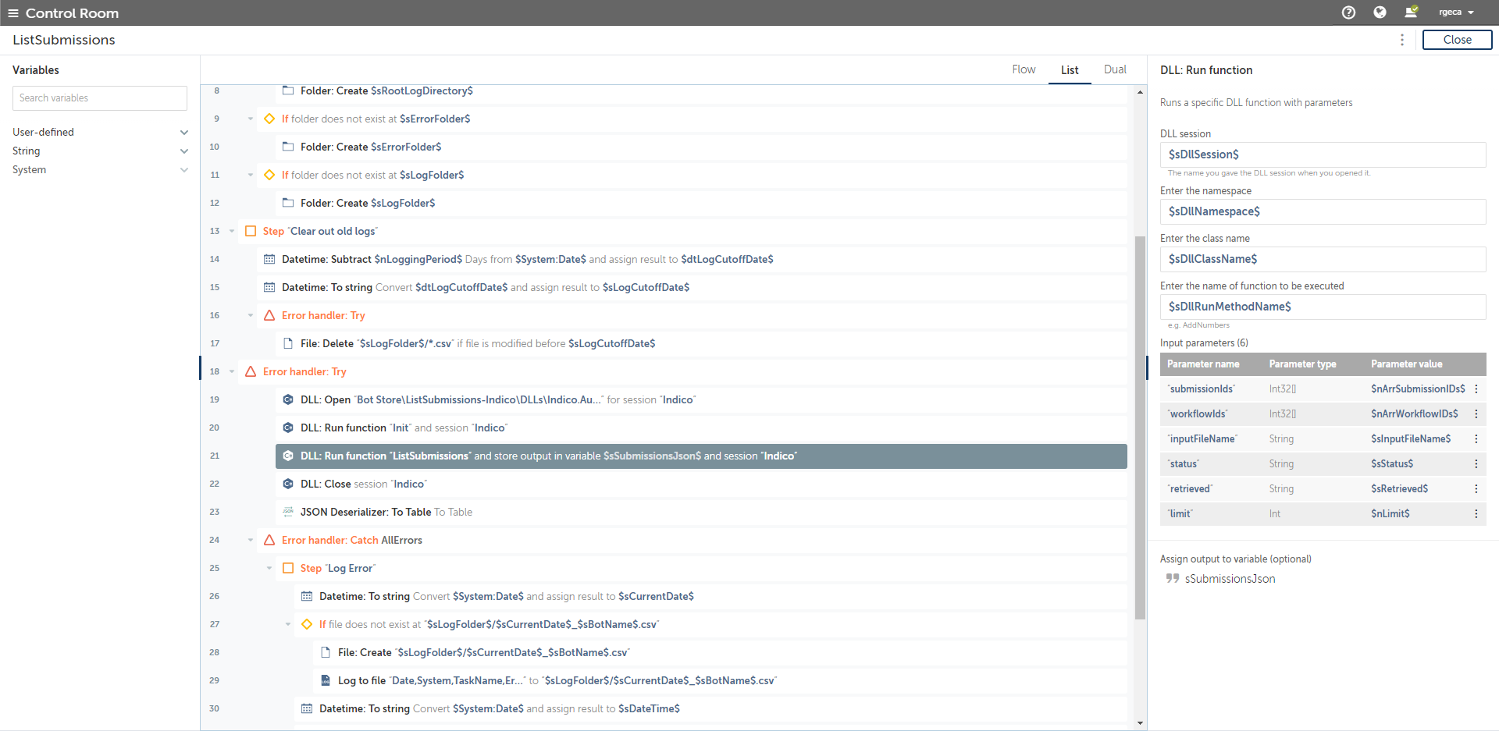The image size is (1499, 731).
Task: Select Folder: Create $sLogFolder$ action
Action: tap(701, 203)
